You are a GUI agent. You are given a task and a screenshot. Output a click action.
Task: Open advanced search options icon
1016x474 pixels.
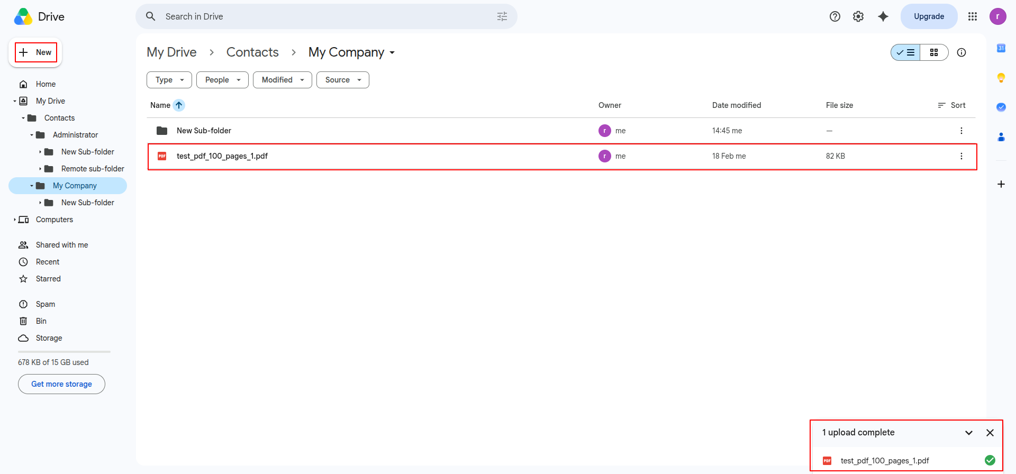point(502,16)
